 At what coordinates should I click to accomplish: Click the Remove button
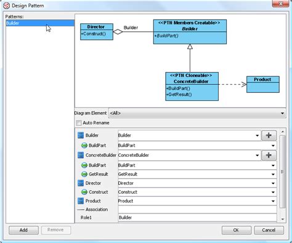[x=56, y=230]
